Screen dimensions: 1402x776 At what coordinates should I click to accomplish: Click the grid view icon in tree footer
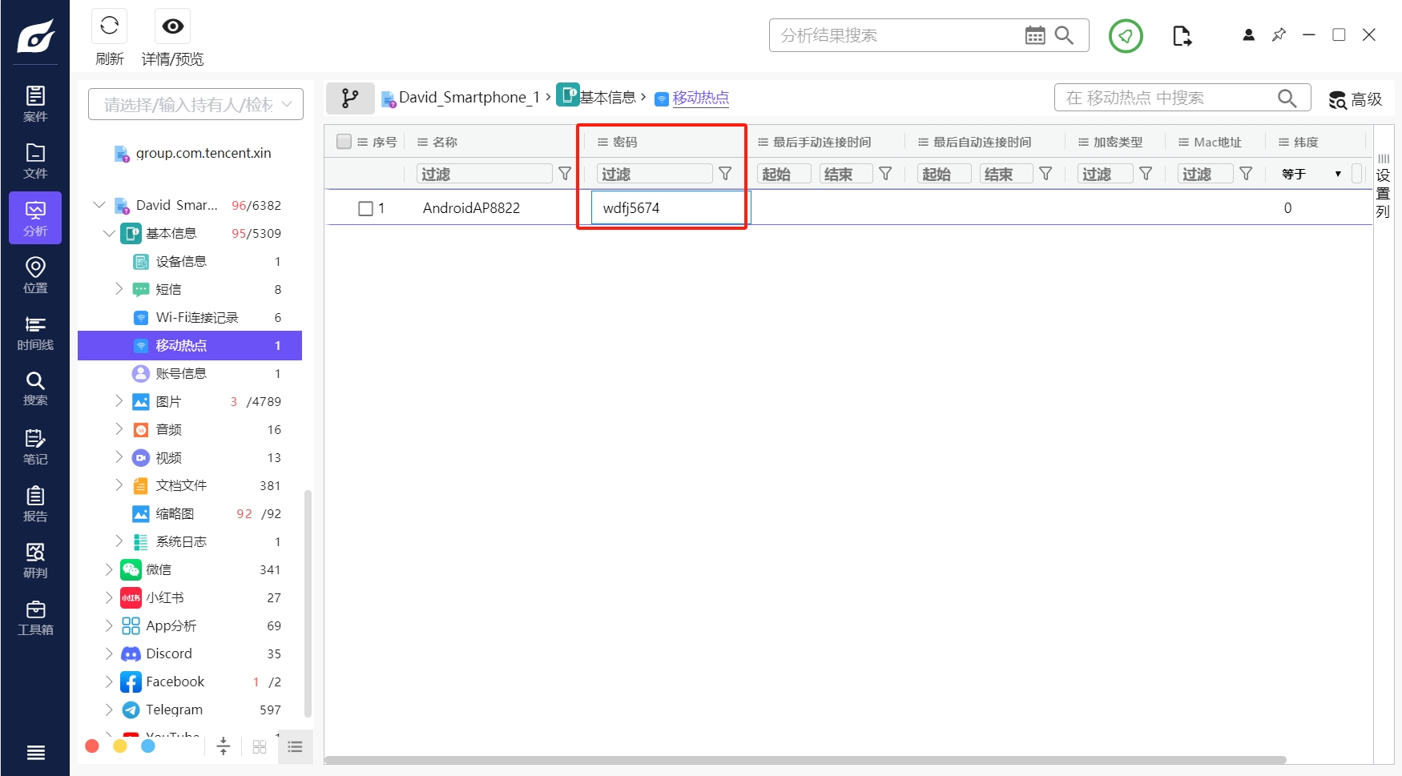click(260, 746)
